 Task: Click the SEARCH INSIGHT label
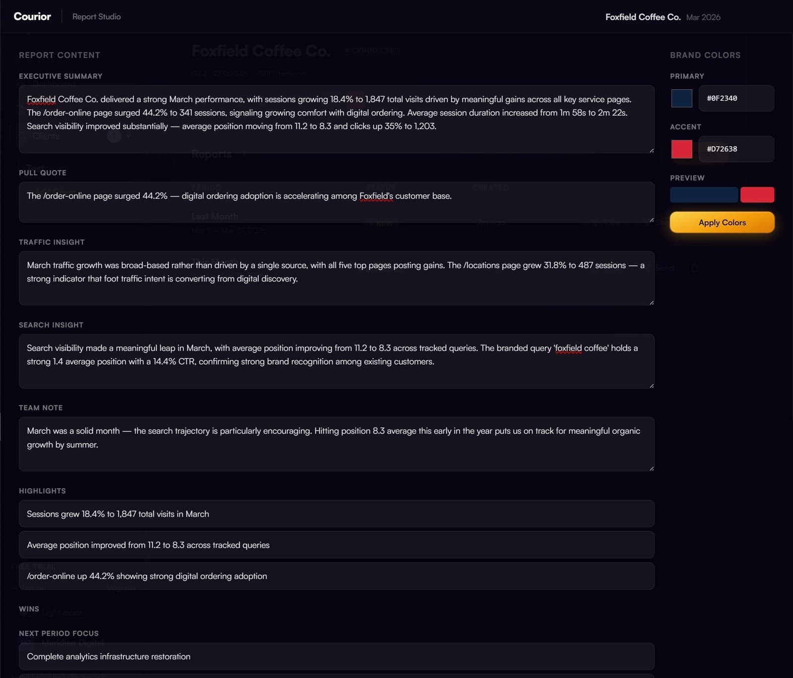pos(51,325)
